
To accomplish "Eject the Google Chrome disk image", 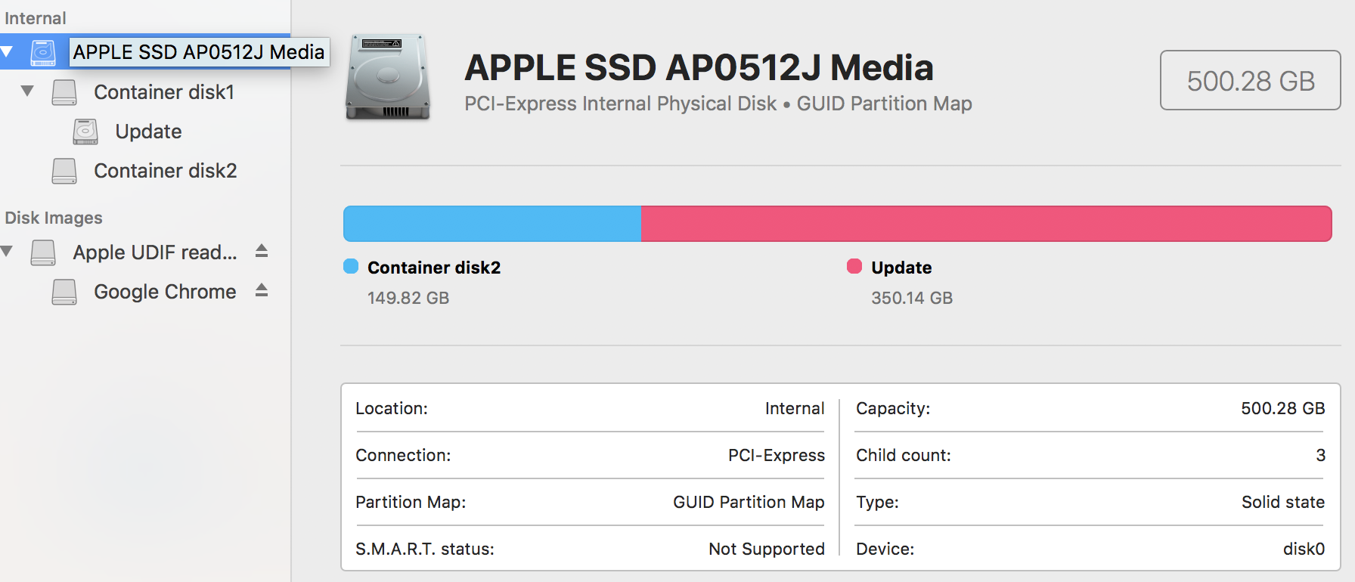I will 260,291.
